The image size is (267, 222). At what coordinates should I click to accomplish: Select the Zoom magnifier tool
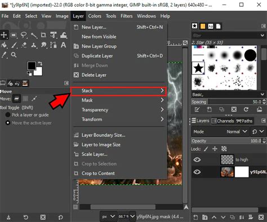[x=14, y=55]
